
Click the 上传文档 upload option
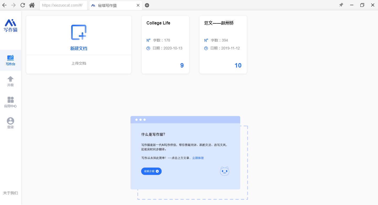click(x=78, y=63)
